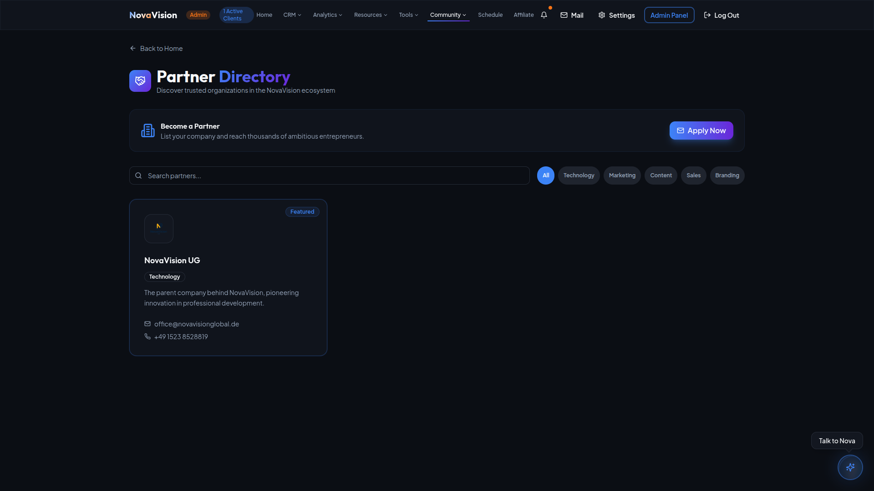This screenshot has height=491, width=874.
Task: Click the building icon beside Become a Partner
Action: click(148, 130)
